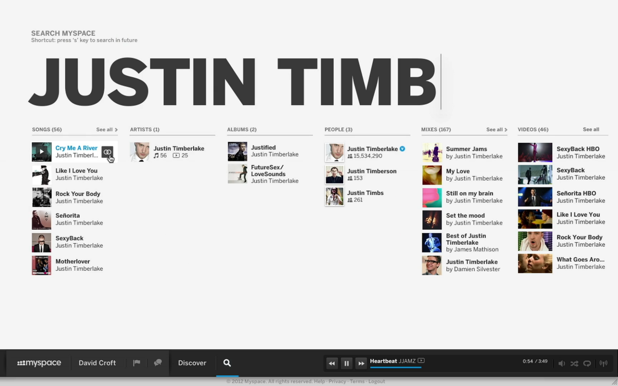Click the video icon next to Heartbeat JJAMZ
Viewport: 618px width, 386px height.
(421, 361)
